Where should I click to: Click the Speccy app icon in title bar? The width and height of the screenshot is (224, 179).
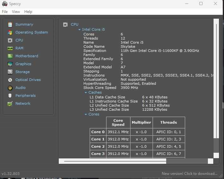pos(5,4)
